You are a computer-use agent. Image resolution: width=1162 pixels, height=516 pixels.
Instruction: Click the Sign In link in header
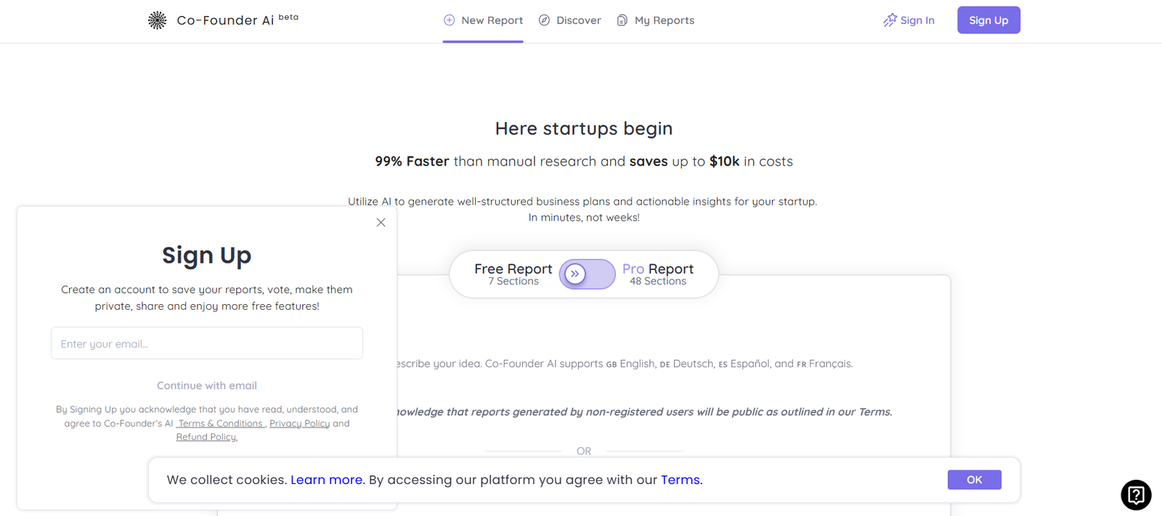[917, 20]
